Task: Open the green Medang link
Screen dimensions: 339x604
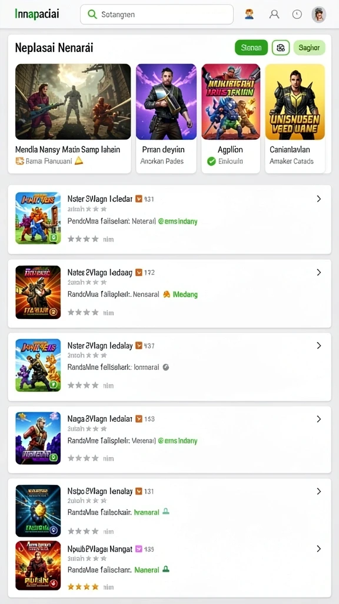Action: click(185, 294)
